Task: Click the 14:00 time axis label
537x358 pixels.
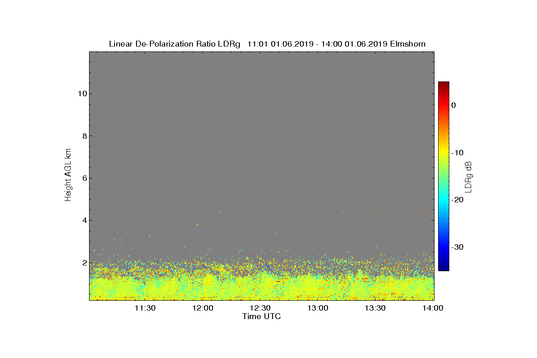Action: (433, 308)
